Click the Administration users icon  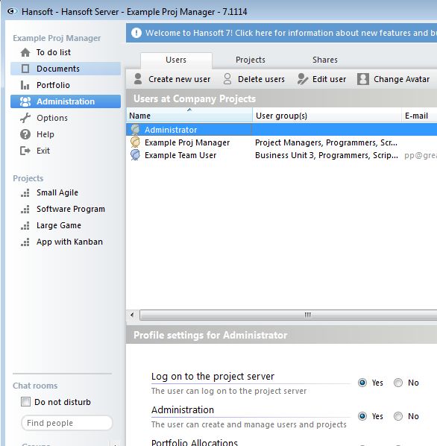click(25, 101)
